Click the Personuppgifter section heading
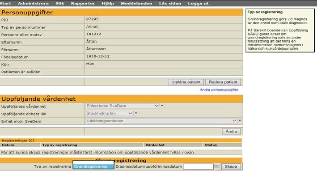The width and height of the screenshot is (317, 171). pyautogui.click(x=27, y=13)
